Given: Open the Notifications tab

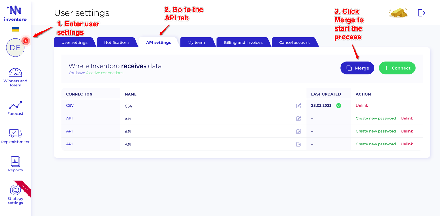Looking at the screenshot, I should coord(117,42).
